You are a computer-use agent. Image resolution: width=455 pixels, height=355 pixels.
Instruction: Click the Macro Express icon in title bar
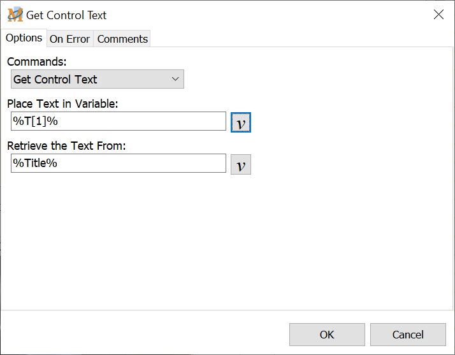15,15
